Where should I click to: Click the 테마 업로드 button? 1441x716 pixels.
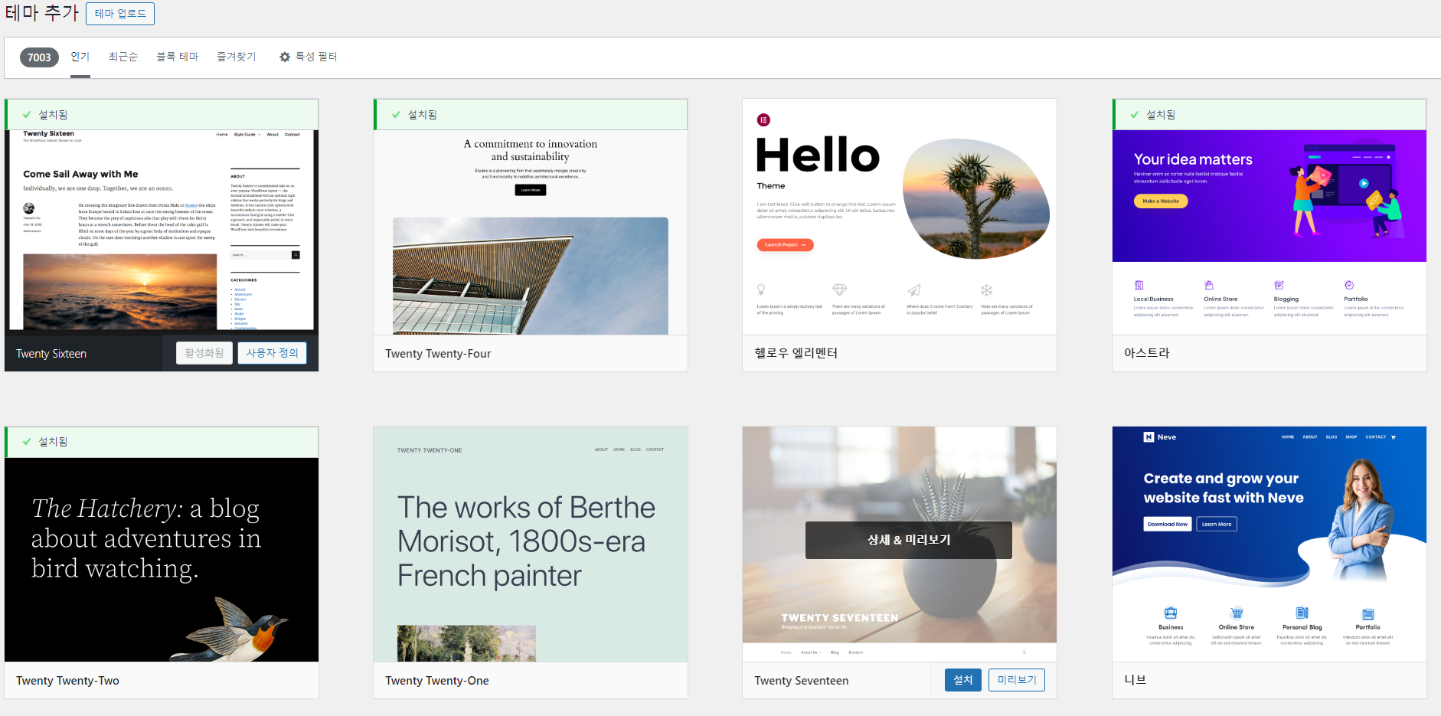click(120, 14)
